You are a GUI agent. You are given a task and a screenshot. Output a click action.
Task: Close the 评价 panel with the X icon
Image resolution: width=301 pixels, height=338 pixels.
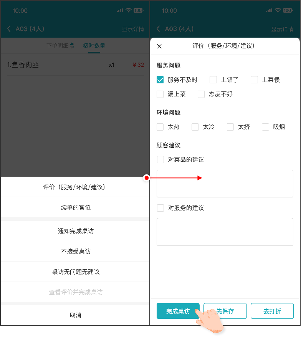159,46
